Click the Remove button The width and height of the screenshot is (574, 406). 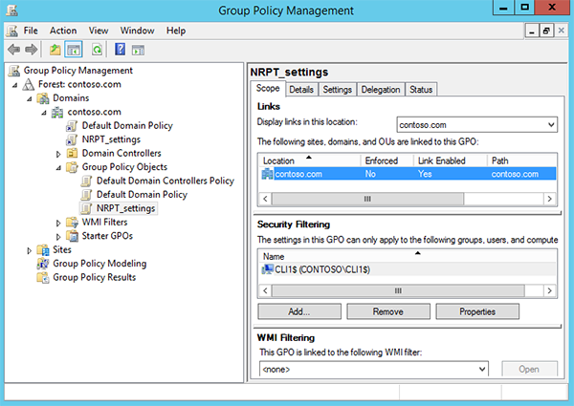tap(388, 311)
